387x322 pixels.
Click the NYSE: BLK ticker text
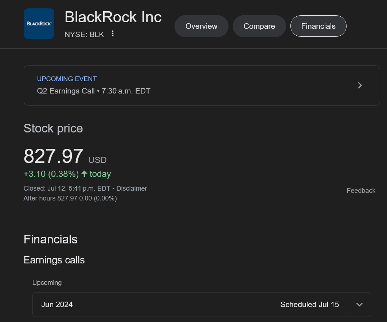84,35
